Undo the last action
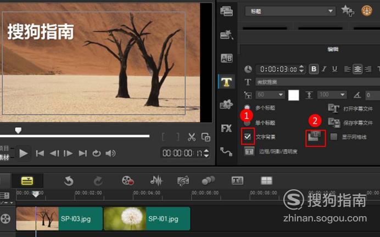The width and height of the screenshot is (380, 237). (69, 181)
